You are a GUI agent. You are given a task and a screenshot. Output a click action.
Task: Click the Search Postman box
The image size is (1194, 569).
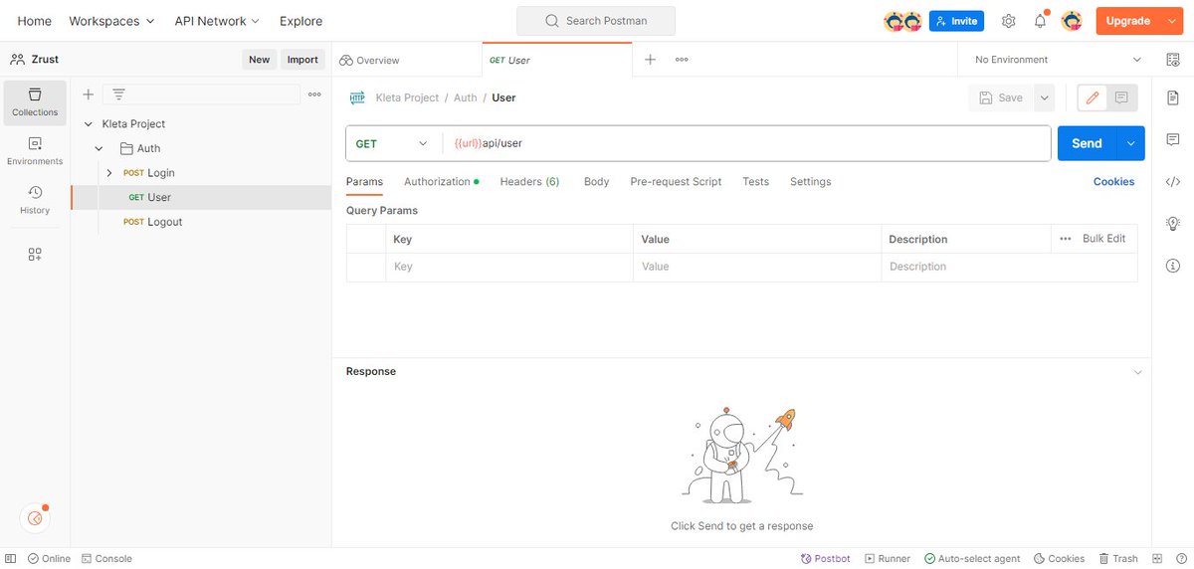coord(595,21)
